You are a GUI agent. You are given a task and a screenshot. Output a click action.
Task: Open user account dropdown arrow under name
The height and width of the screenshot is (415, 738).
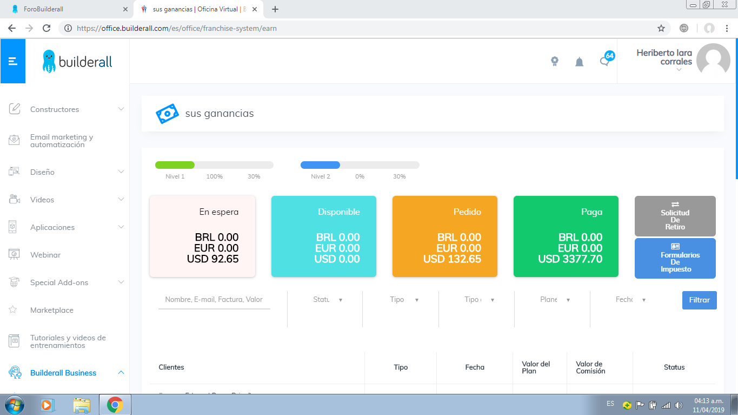pos(679,70)
